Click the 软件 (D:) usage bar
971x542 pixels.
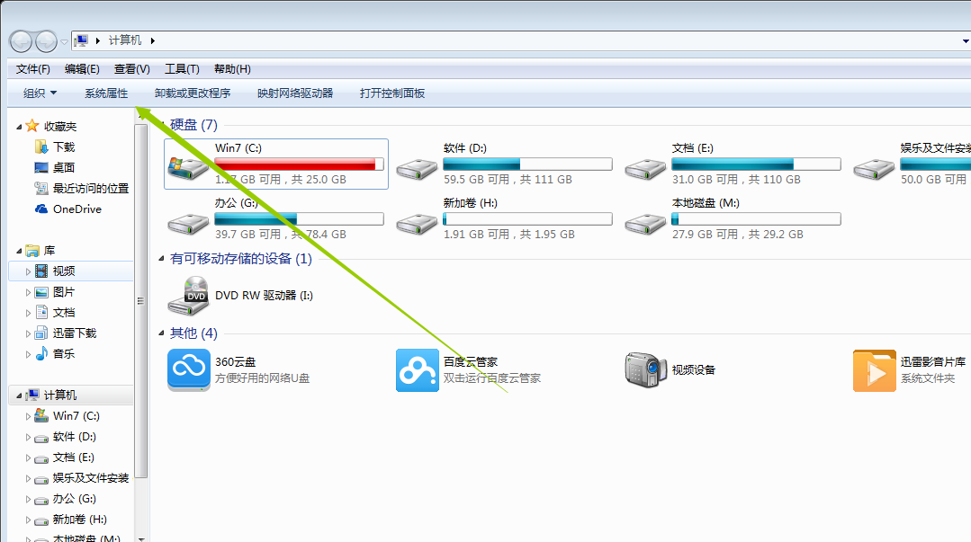(x=527, y=164)
